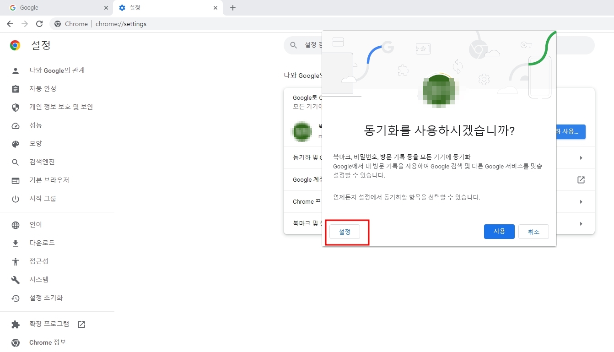Viewport: 614px width, 352px height.
Task: Click wrench icon for 시스템
Action: click(16, 280)
